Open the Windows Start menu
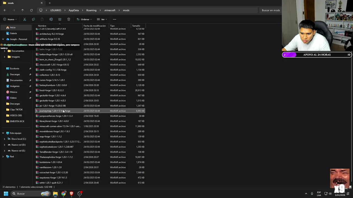The height and width of the screenshot is (198, 353). click(6, 194)
